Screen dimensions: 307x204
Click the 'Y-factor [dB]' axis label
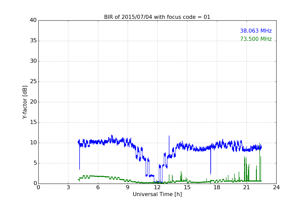[x=25, y=102]
